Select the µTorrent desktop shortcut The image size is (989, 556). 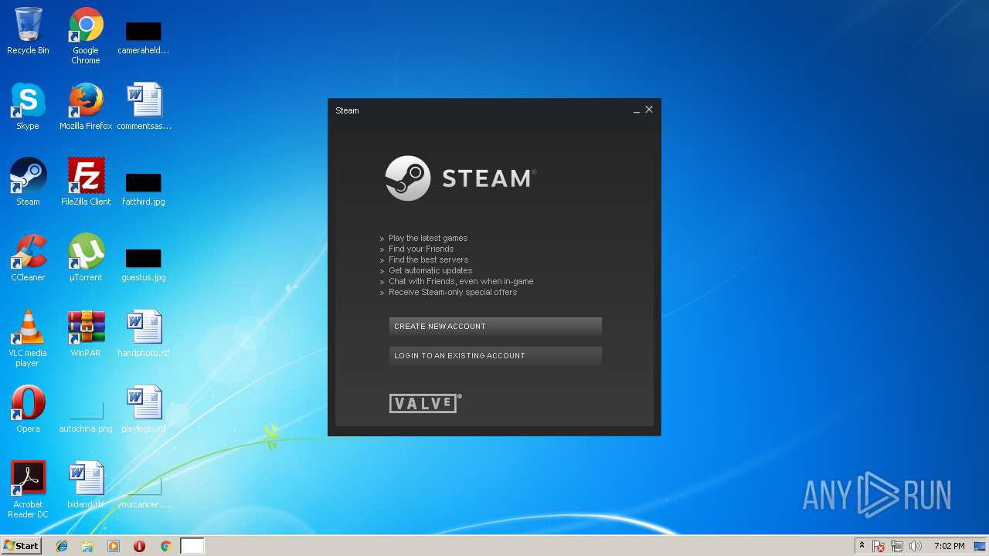(86, 258)
